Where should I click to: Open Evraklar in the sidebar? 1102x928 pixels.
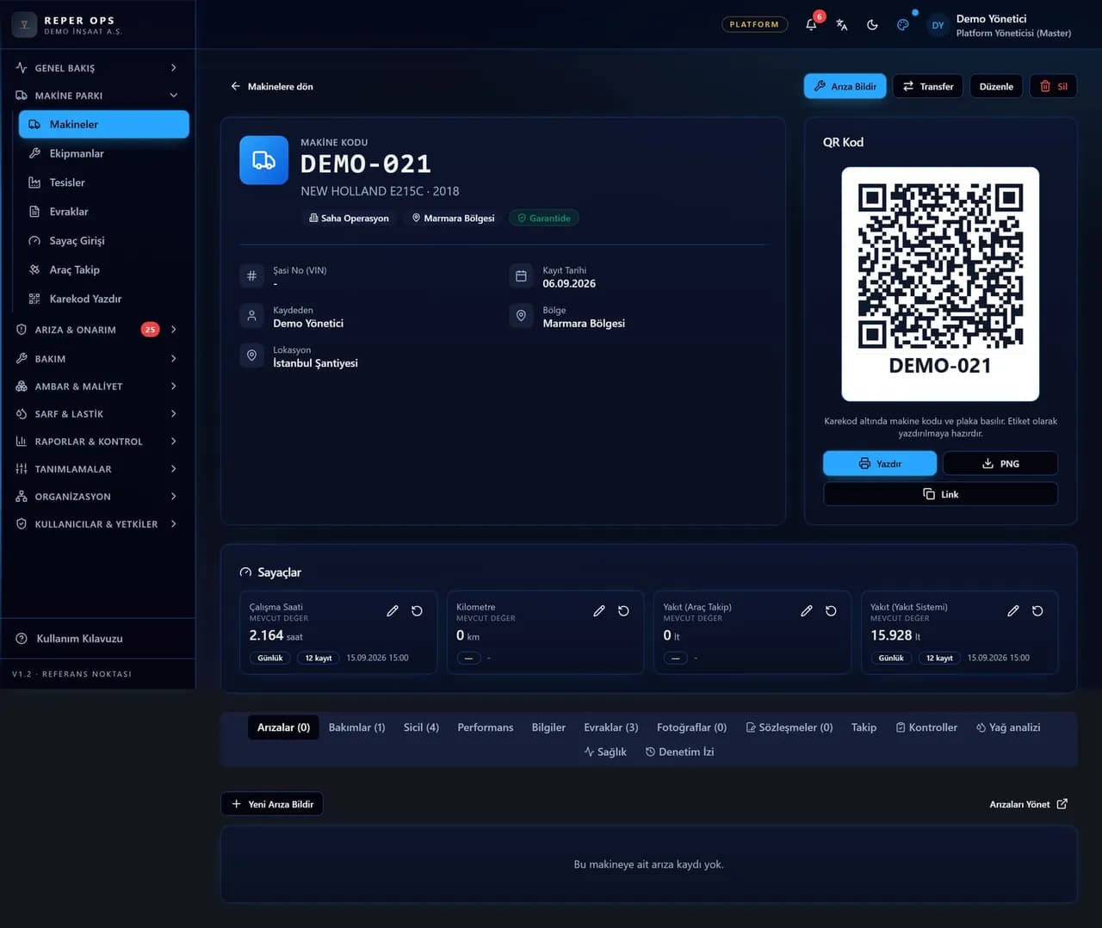click(104, 212)
